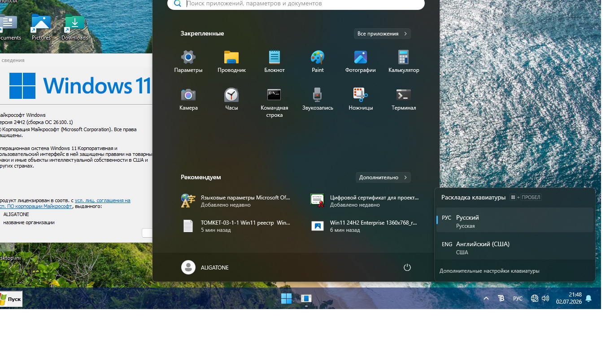Viewport: 610px width, 345px height.
Task: Open the Терминал app
Action: [x=404, y=99]
